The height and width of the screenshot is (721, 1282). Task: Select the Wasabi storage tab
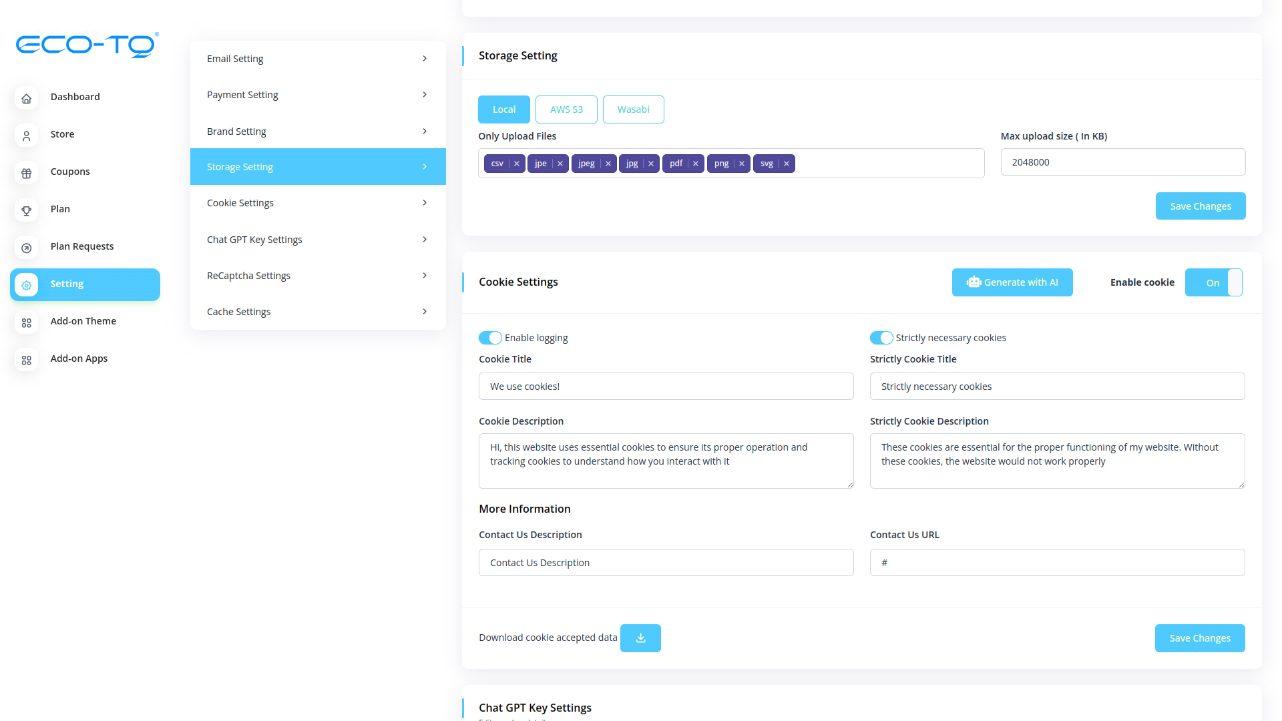(632, 109)
